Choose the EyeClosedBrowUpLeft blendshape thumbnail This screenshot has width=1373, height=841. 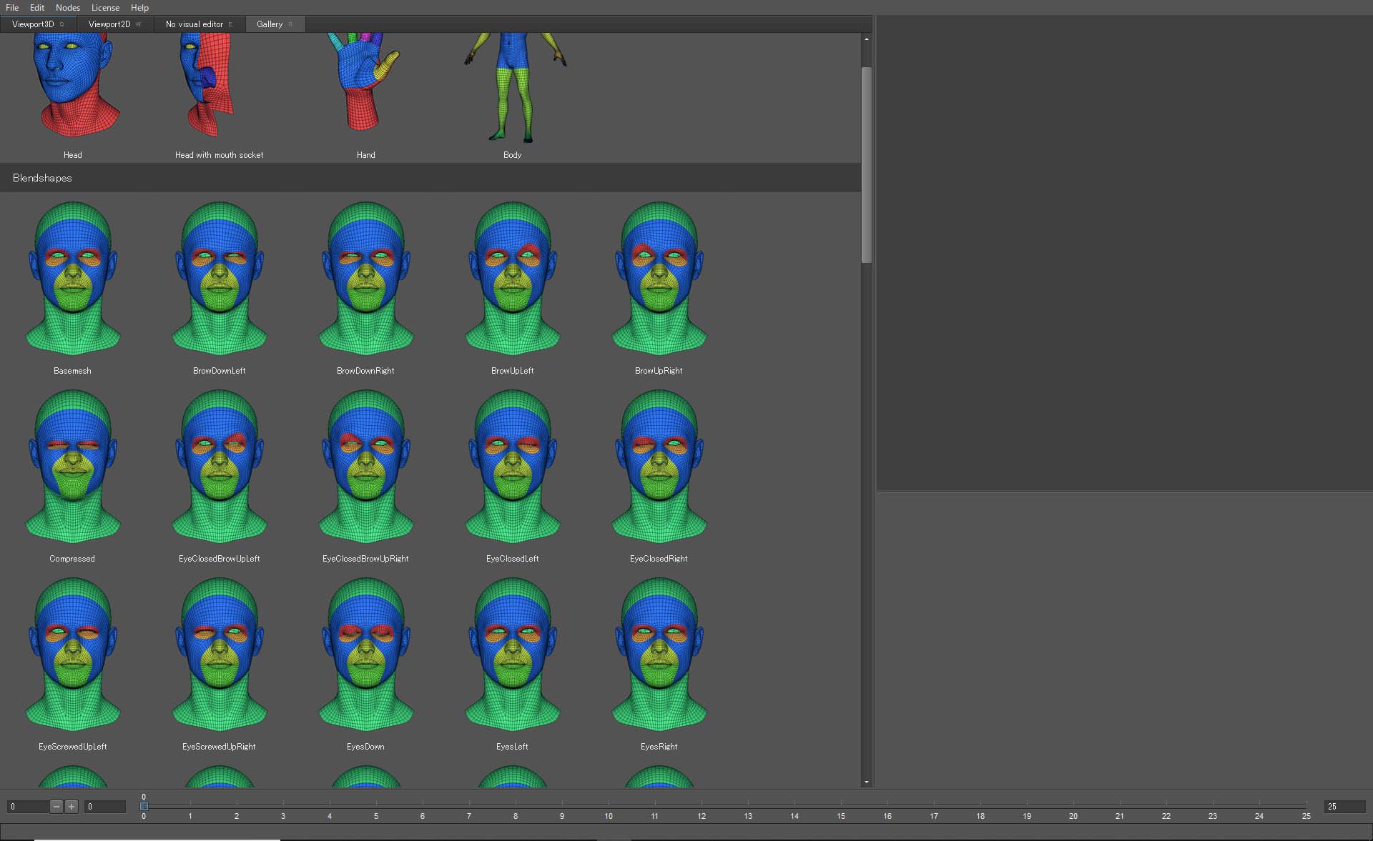220,466
